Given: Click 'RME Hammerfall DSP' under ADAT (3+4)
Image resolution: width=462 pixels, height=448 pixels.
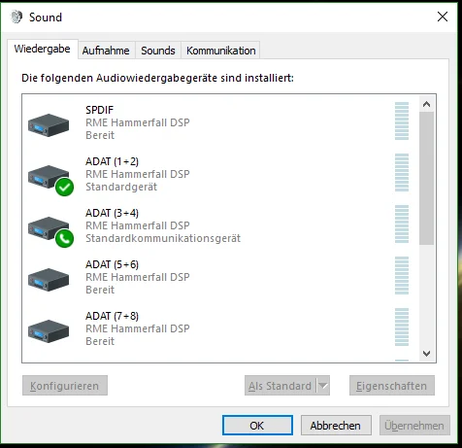Looking at the screenshot, I should coord(138,225).
